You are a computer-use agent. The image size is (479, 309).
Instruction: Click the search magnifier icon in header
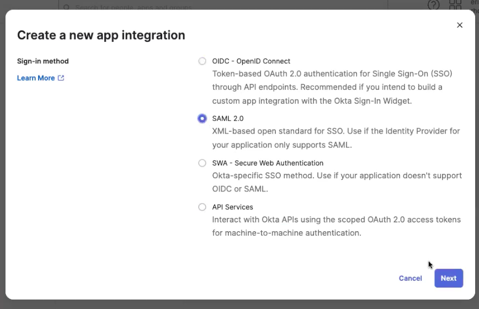(x=66, y=7)
